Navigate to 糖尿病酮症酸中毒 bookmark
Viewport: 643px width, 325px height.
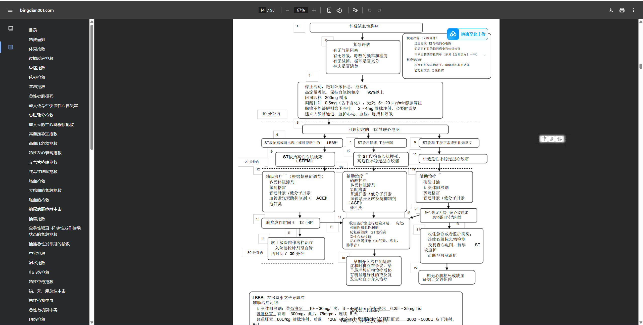45,209
